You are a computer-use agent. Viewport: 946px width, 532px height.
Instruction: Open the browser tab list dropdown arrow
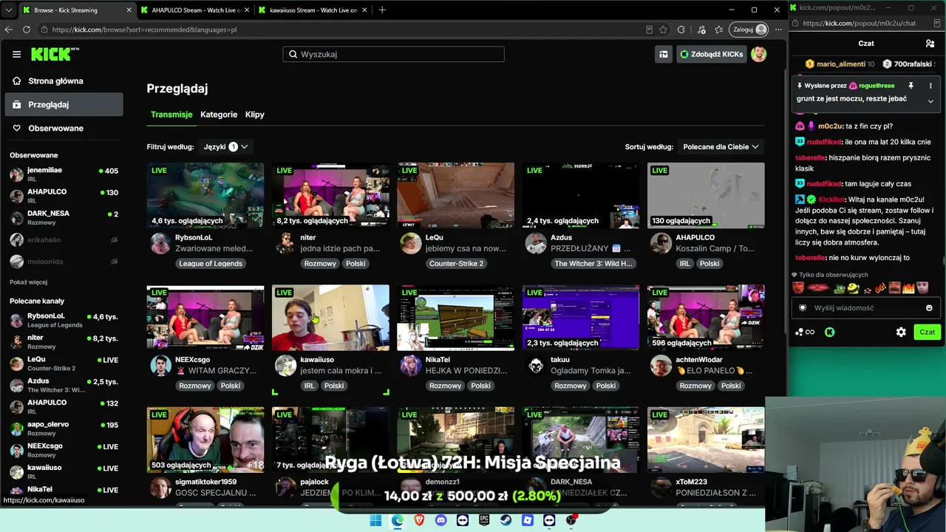pos(9,10)
